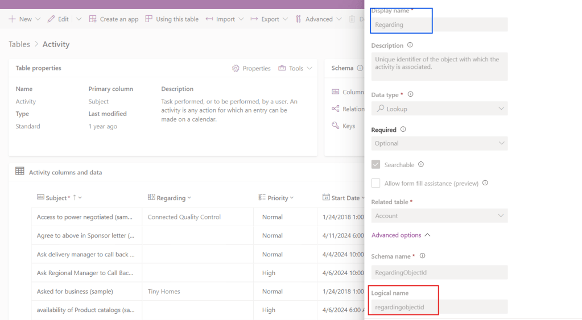
Task: Select 'Ask Regional Manager to Call Bac...' row
Action: pyautogui.click(x=85, y=273)
